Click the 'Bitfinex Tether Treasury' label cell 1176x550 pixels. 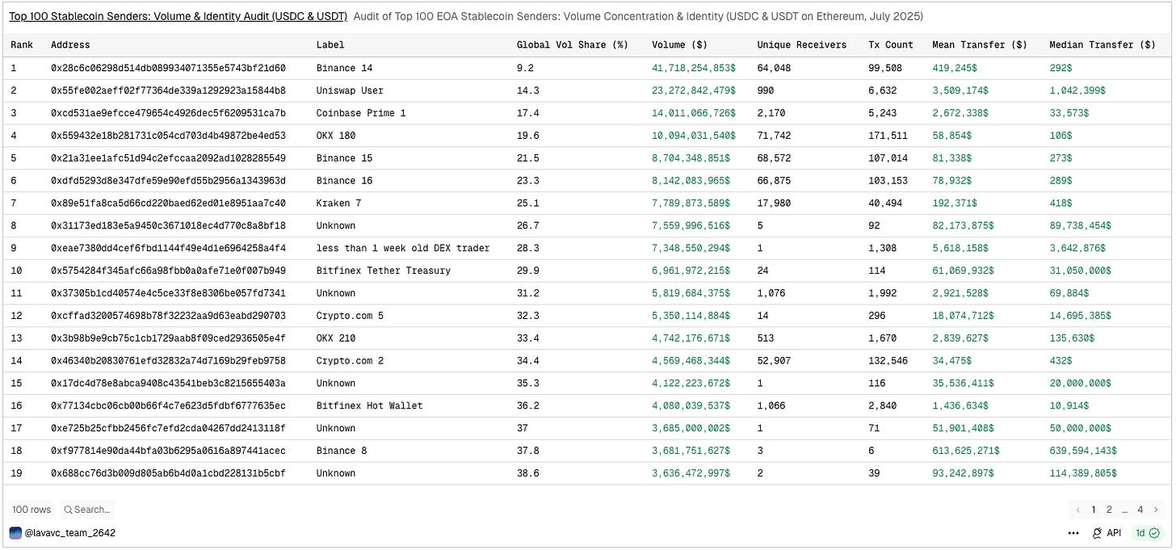coord(384,271)
